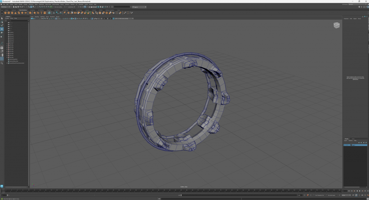The width and height of the screenshot is (369, 200).
Task: Select Camera in the Outliner
Action: [x=11, y=32]
